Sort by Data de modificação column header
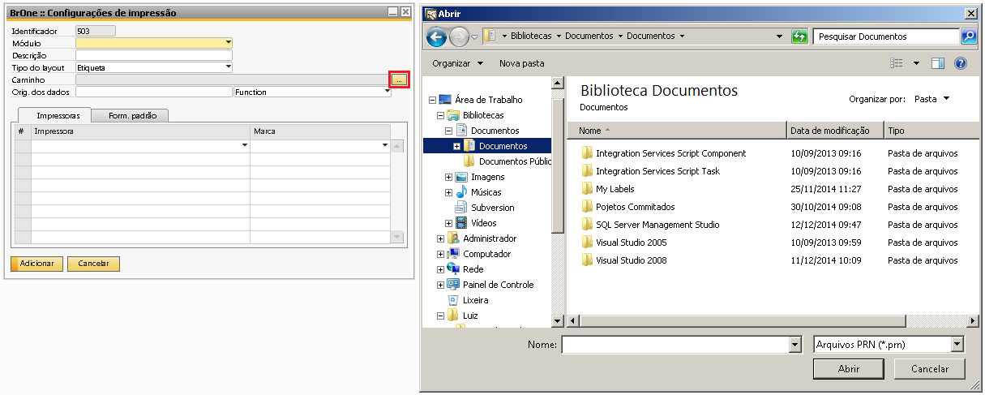 point(835,130)
